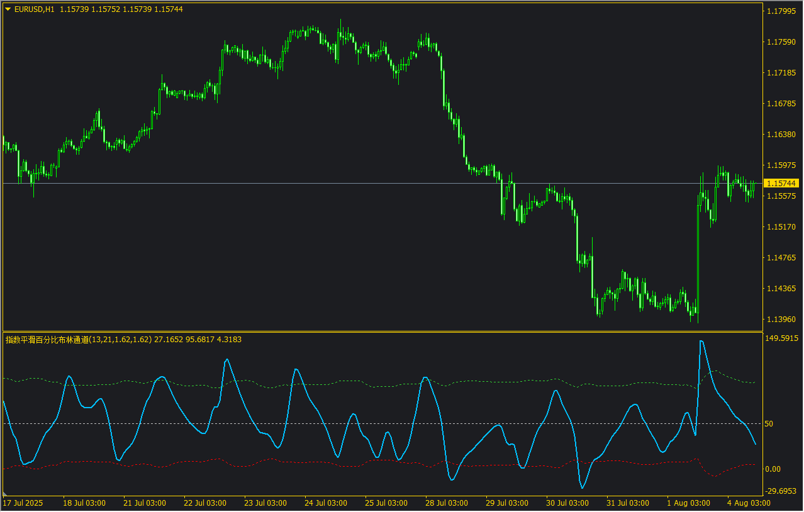The width and height of the screenshot is (804, 512).
Task: Click the -29.6953 indicator scale value
Action: (x=782, y=491)
